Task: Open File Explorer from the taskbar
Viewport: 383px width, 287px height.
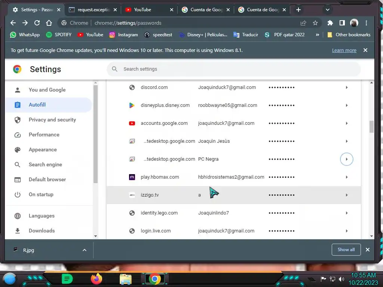Action: (126, 280)
